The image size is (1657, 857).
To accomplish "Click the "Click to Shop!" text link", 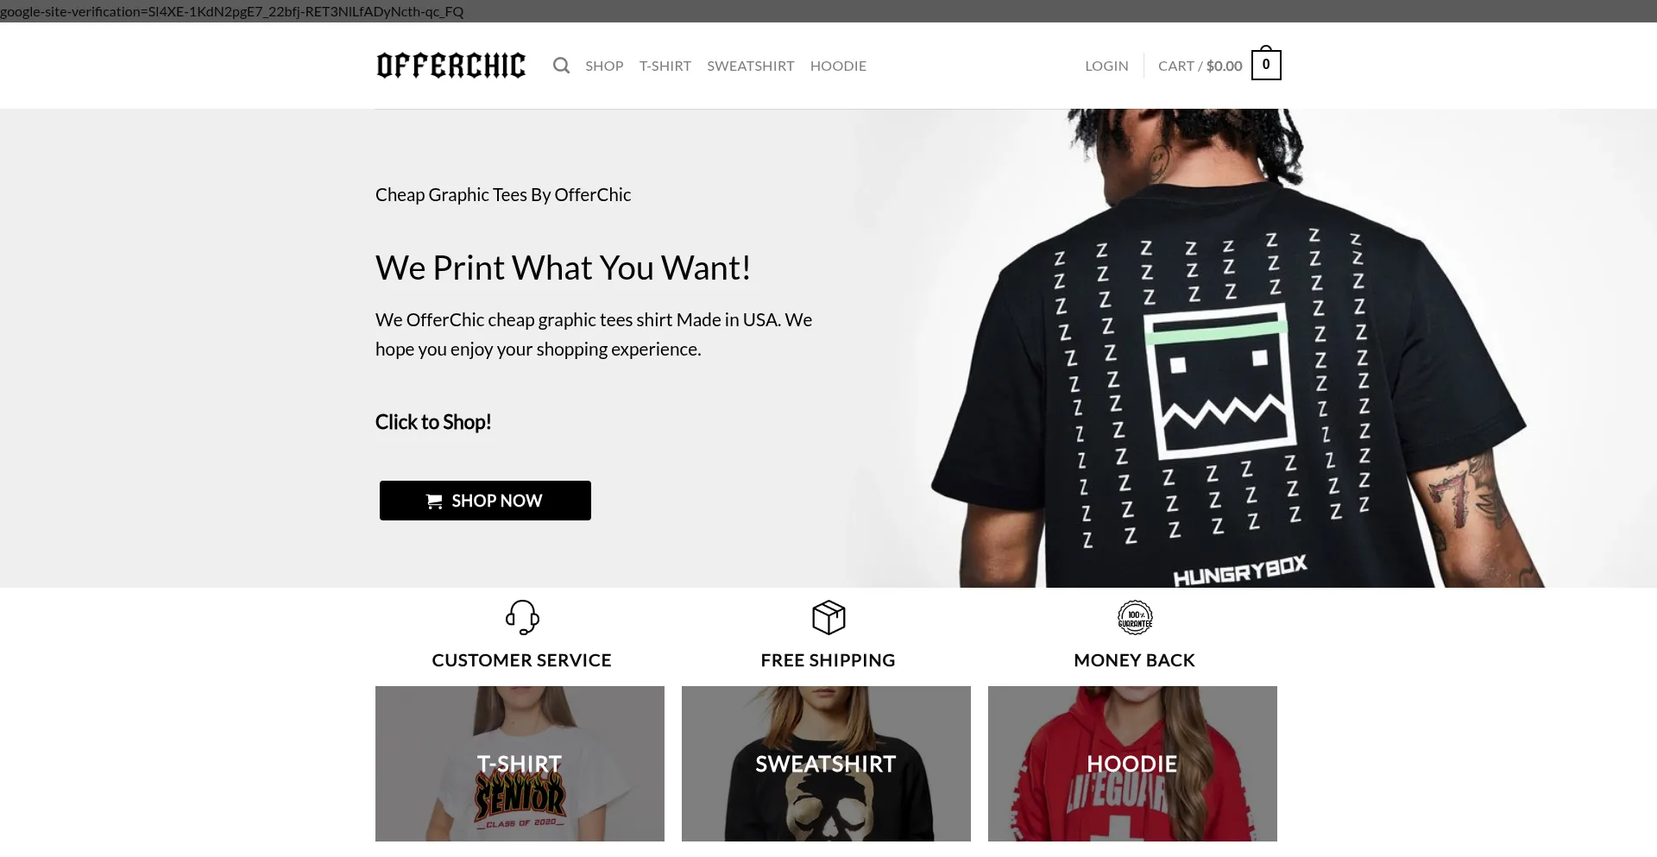I will coord(433,422).
